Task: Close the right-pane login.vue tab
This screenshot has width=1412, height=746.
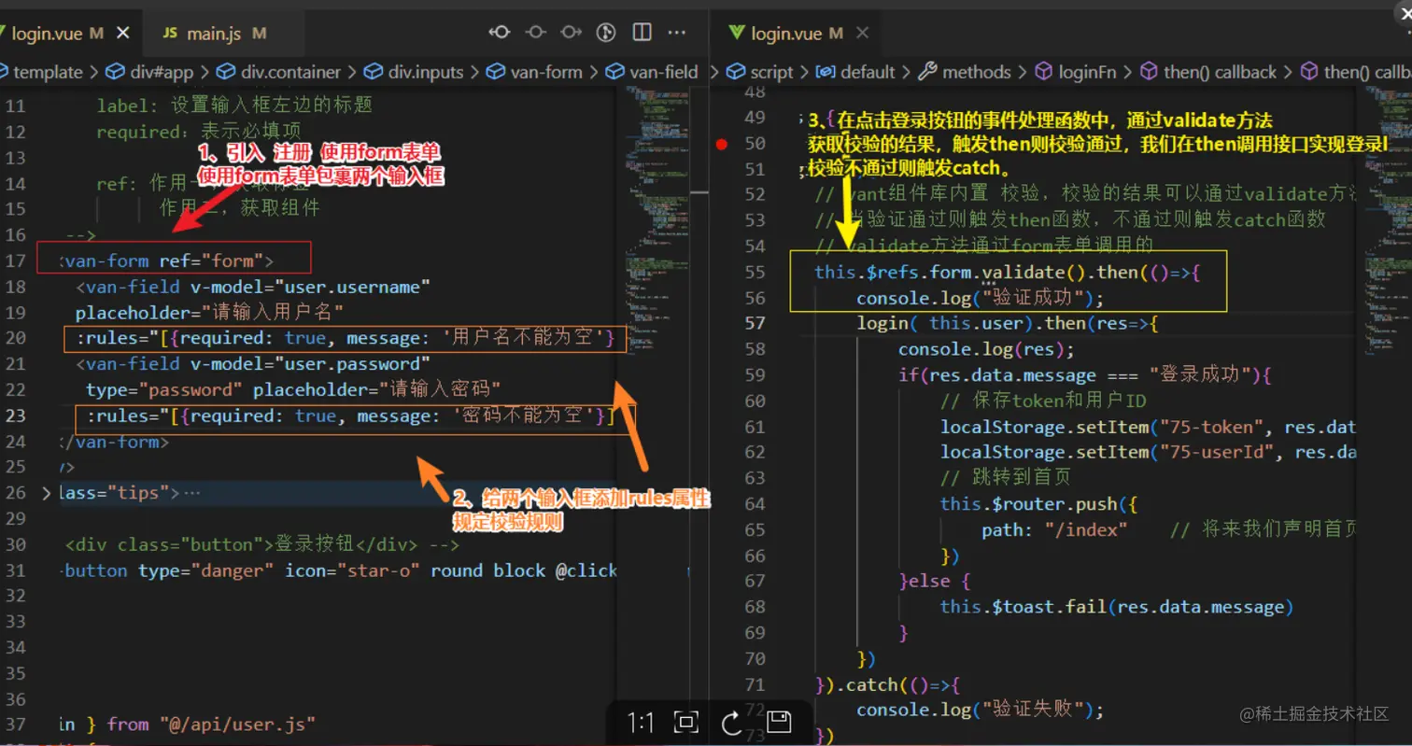Action: 861,34
